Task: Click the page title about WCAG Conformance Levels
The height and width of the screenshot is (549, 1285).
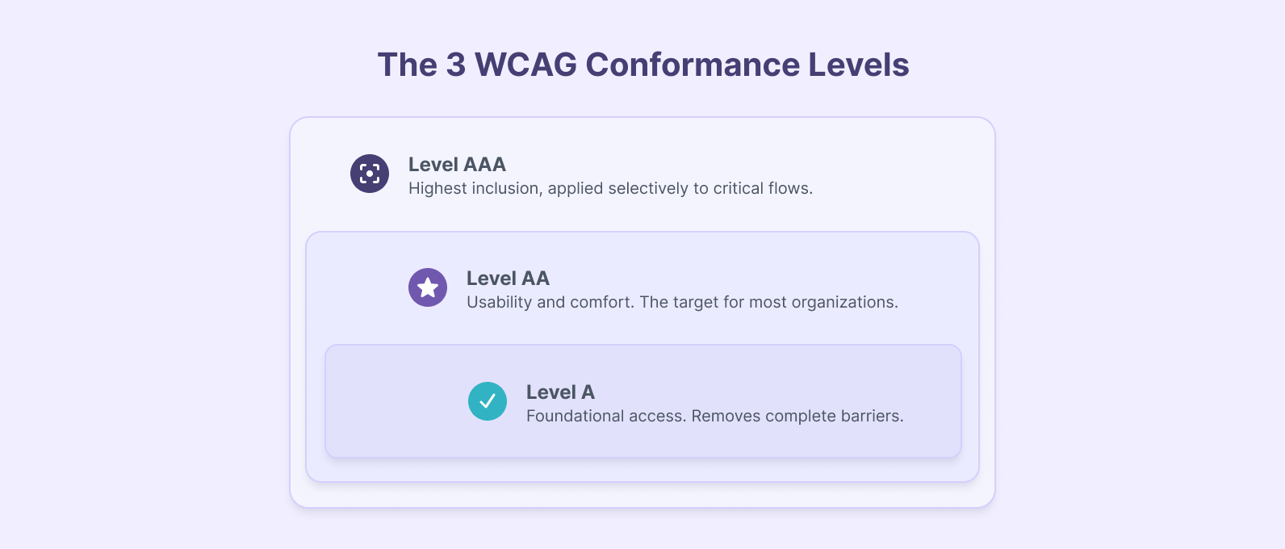Action: [x=643, y=65]
